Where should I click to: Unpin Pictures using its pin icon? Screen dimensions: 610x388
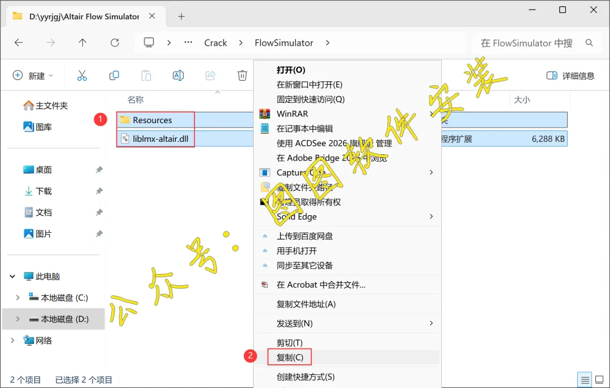pyautogui.click(x=99, y=234)
